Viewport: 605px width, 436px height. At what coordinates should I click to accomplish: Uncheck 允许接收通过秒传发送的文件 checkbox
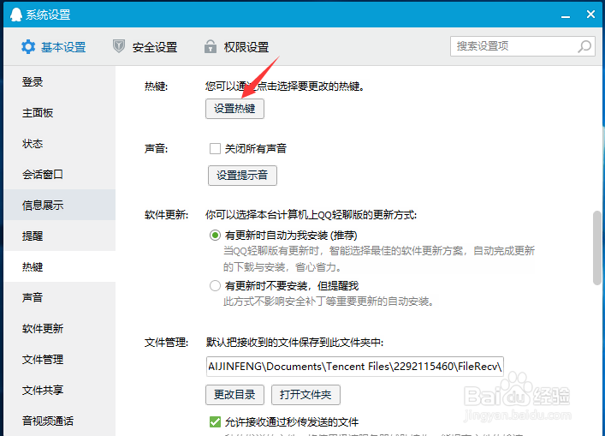coord(215,422)
